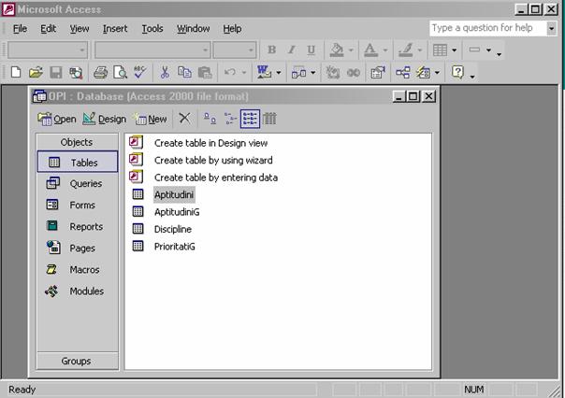Click the New Object AutoForm icon
The image size is (565, 398).
424,73
